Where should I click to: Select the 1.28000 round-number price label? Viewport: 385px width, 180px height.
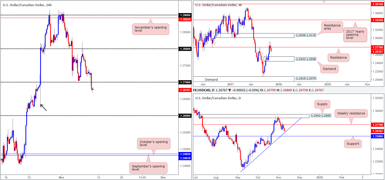(x=185, y=49)
